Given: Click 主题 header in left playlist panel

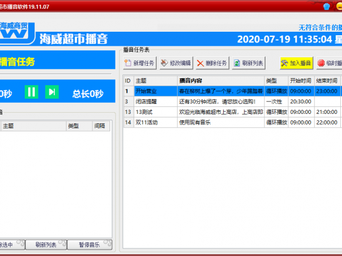Looking at the screenshot, I should [34, 126].
